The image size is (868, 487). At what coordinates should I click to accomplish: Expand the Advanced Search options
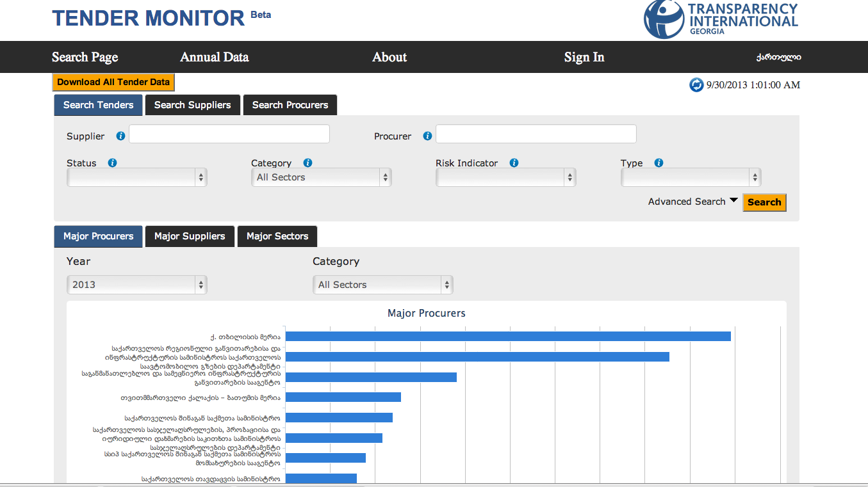pos(692,202)
